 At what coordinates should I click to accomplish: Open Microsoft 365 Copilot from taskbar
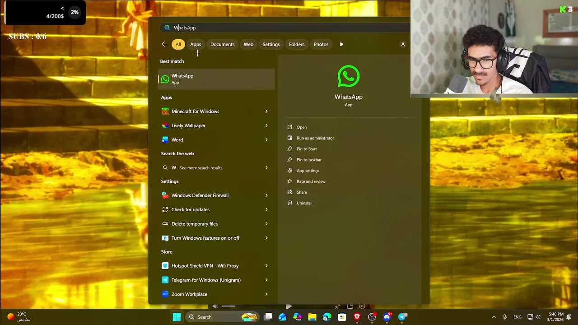297,317
